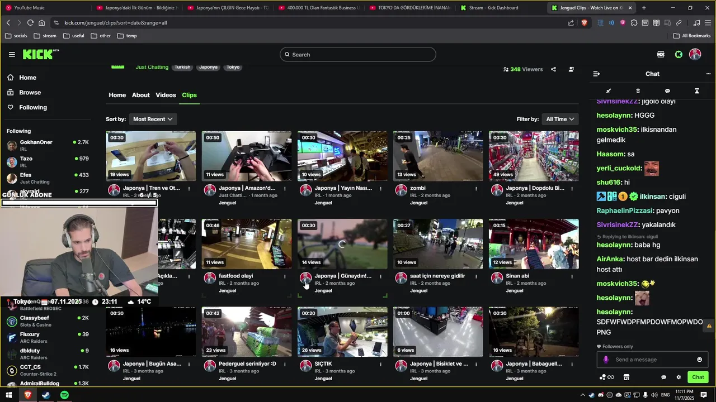
Task: Play the zombi clip thumbnail
Action: click(x=438, y=156)
